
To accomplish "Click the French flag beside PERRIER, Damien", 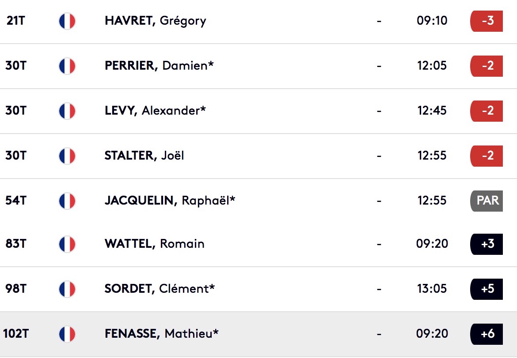I will coord(67,66).
